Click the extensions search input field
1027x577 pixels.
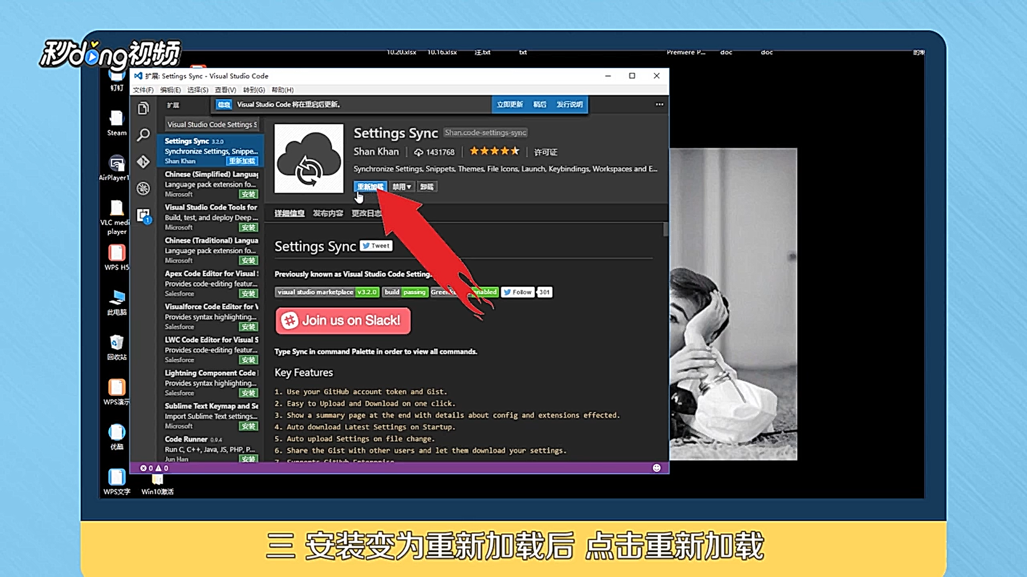pos(212,124)
